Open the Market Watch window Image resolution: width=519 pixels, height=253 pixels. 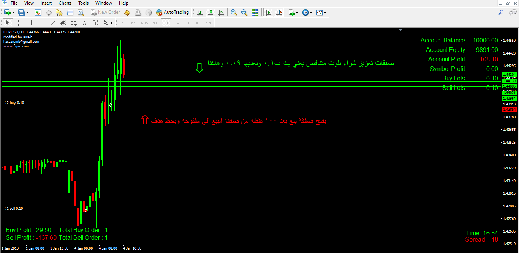pyautogui.click(x=38, y=13)
